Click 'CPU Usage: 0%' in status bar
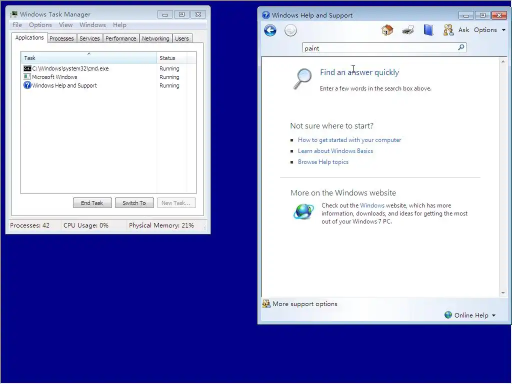Viewport: 512px width, 384px height. coord(86,225)
